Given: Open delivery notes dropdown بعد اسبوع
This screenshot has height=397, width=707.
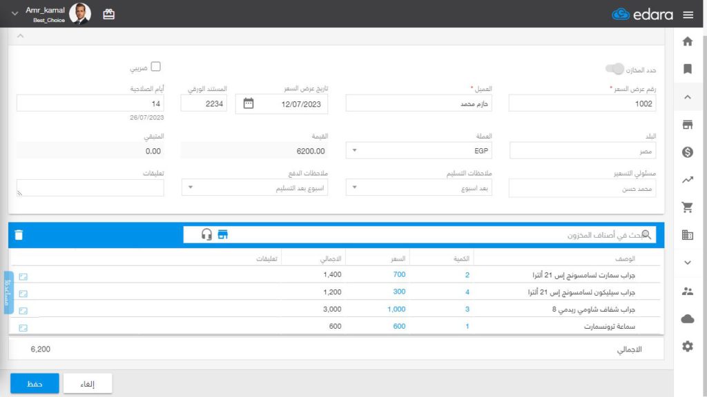Looking at the screenshot, I should pos(419,187).
